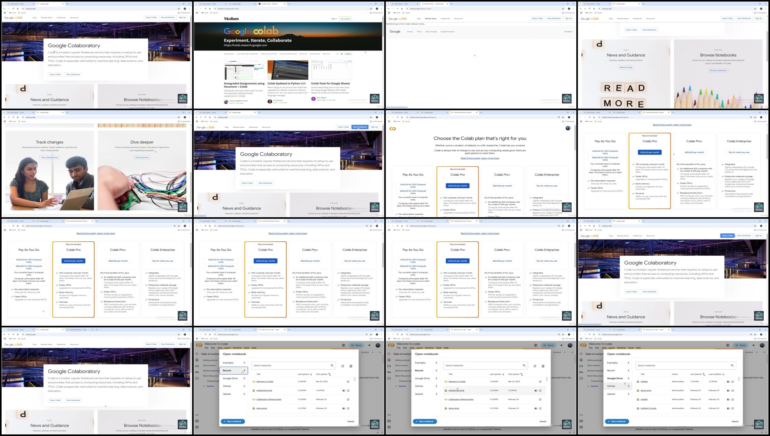New tab plus button in the Medium browser window
The image size is (770, 436).
pos(289,4)
